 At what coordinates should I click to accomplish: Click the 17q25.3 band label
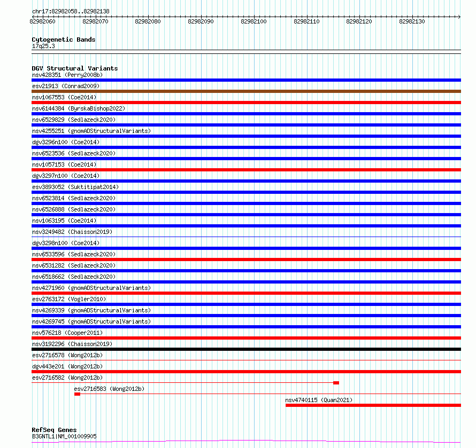pyautogui.click(x=43, y=46)
